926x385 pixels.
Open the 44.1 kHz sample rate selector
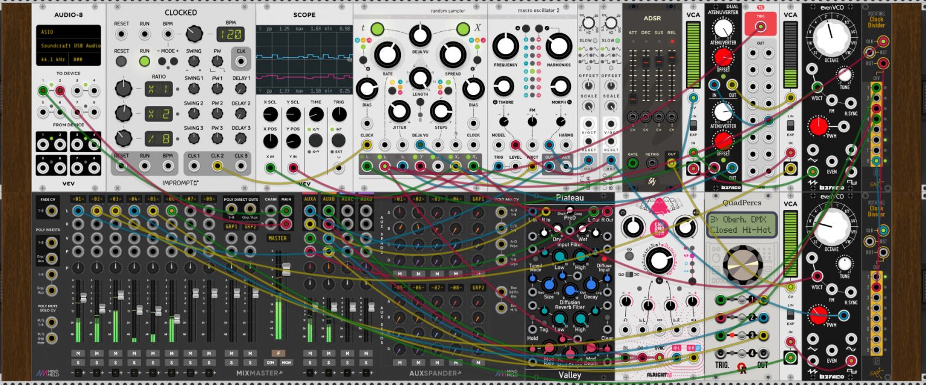[x=53, y=60]
